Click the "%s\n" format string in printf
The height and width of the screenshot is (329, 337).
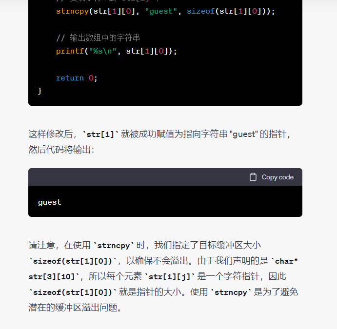click(x=101, y=51)
